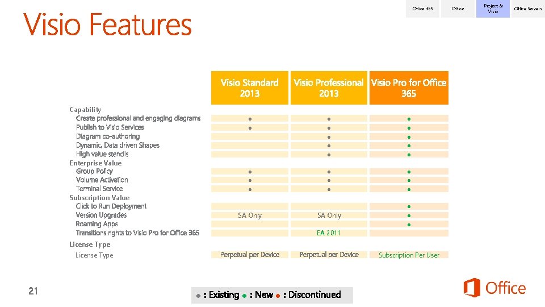Click Visio Professional dot for Publish to Visio Services
The image size is (545, 307).
pos(329,128)
